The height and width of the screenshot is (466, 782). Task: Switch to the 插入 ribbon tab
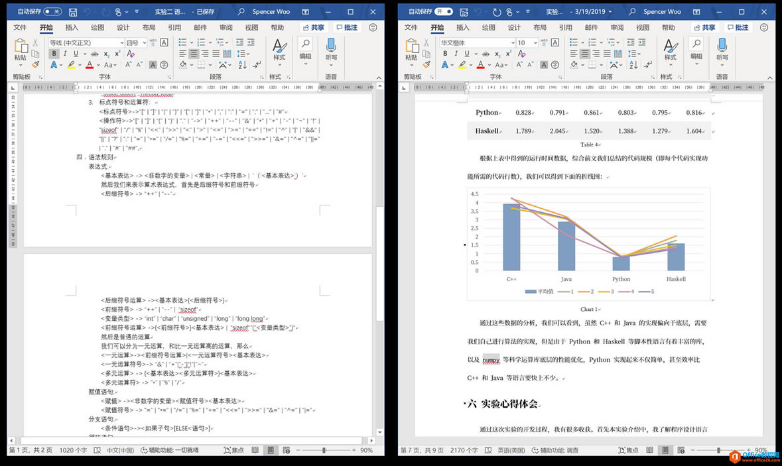click(x=71, y=28)
